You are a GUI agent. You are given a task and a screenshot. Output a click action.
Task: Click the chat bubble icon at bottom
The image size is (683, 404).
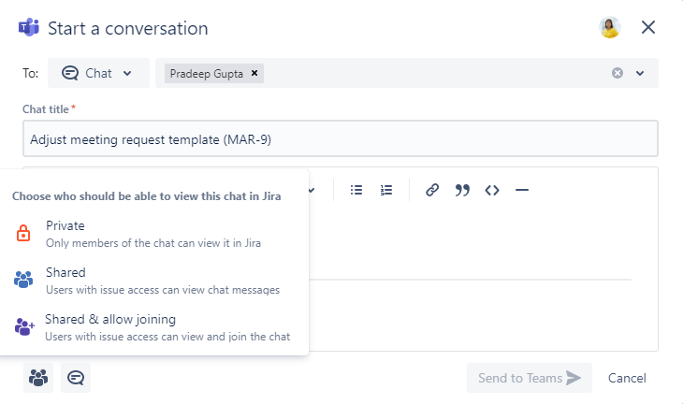coord(76,378)
